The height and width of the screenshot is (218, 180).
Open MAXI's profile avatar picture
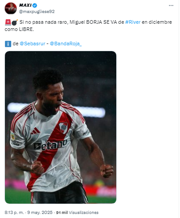pyautogui.click(x=11, y=8)
